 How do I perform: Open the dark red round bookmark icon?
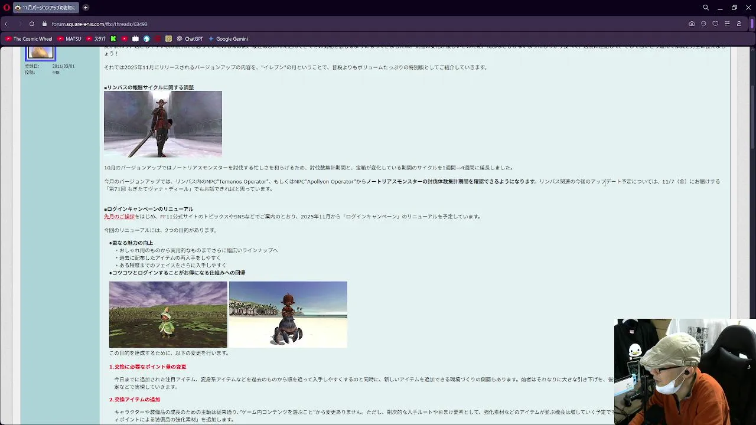coord(158,39)
